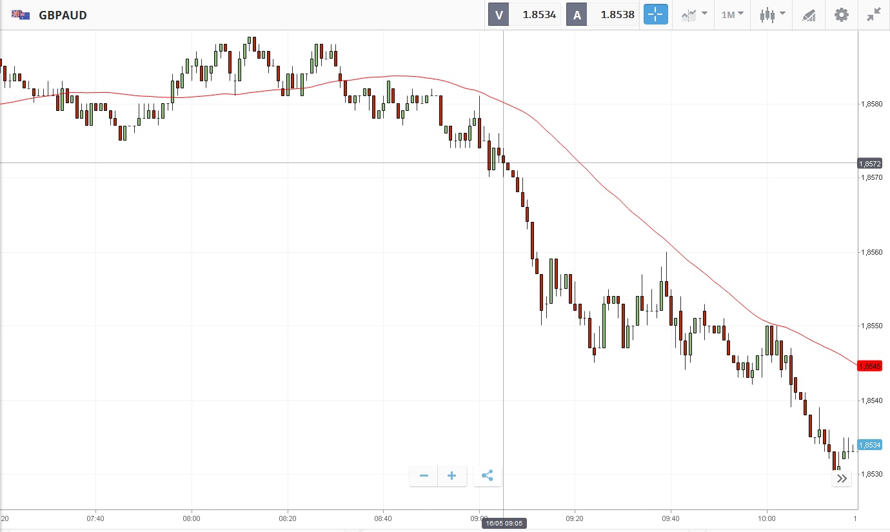Click the A buy button at 1.8538
890x532 pixels.
602,15
